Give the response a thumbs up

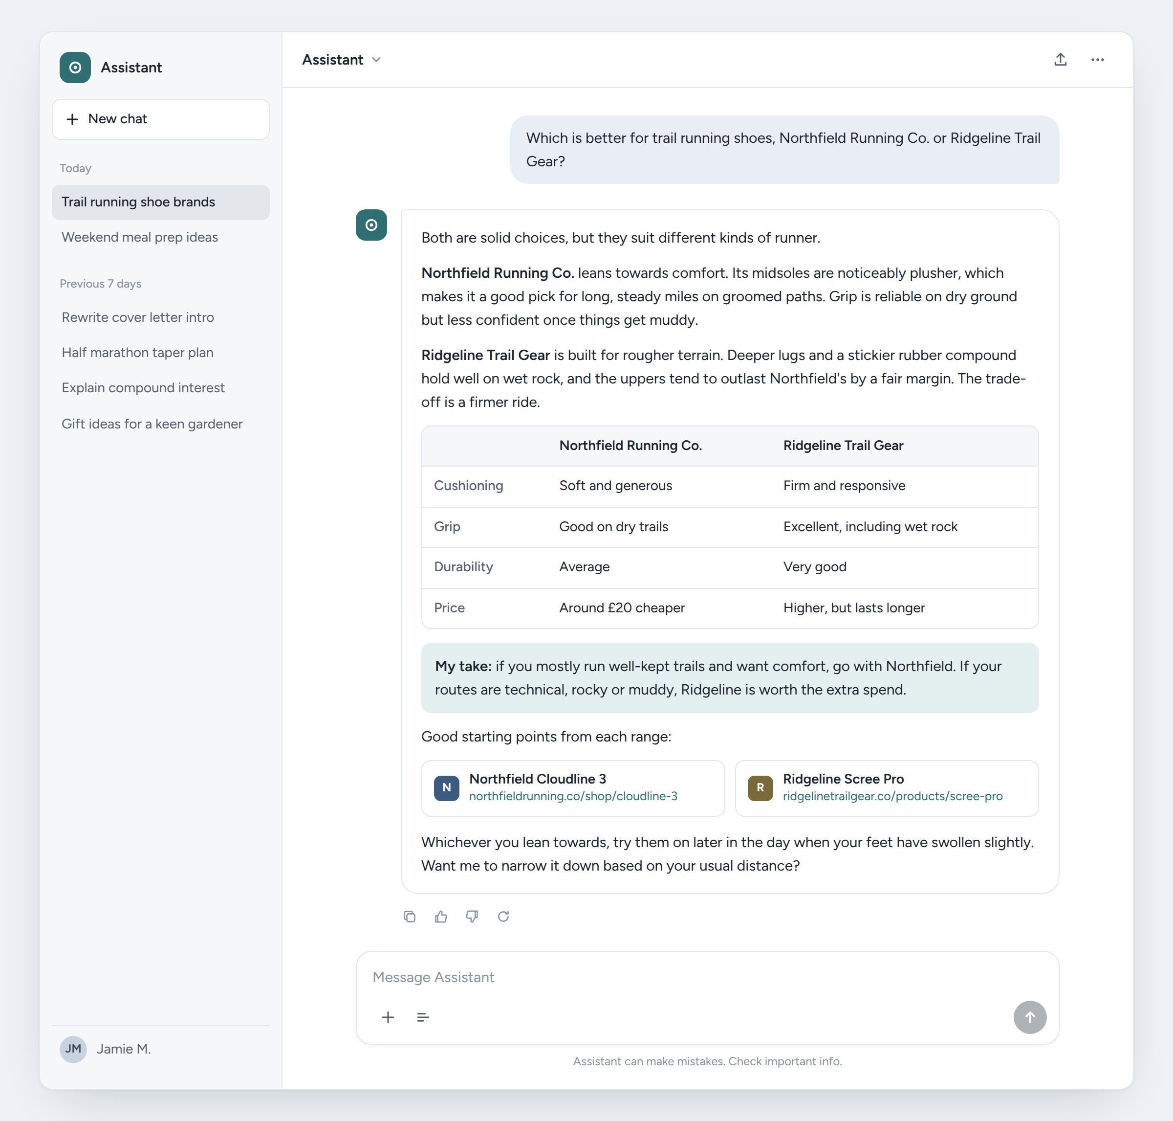click(x=441, y=916)
